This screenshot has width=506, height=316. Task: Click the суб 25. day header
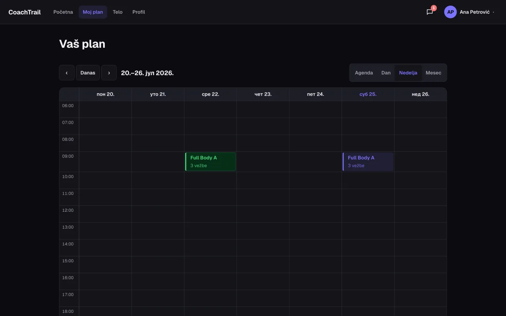[x=368, y=94]
